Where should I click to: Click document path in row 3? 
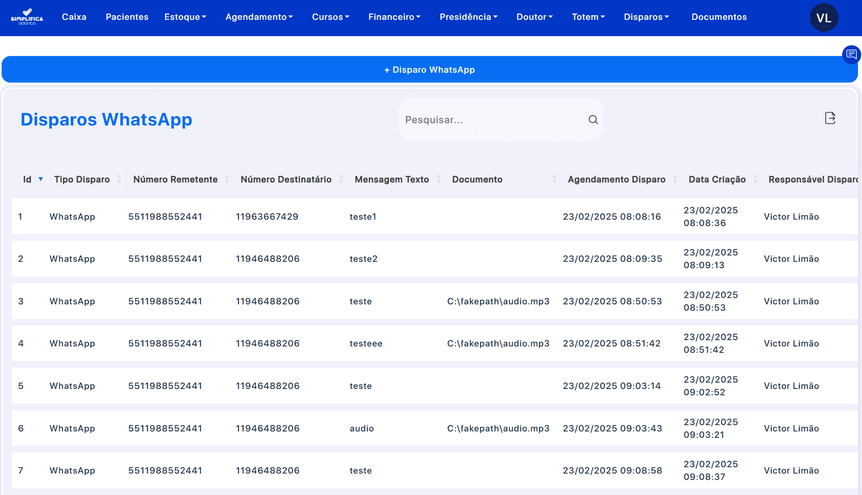[x=498, y=301]
